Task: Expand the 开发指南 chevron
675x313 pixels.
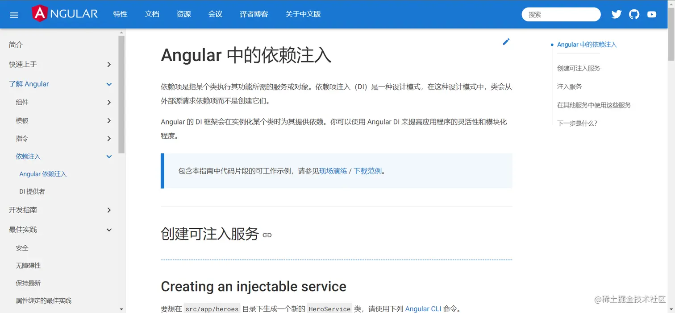Action: (x=109, y=210)
